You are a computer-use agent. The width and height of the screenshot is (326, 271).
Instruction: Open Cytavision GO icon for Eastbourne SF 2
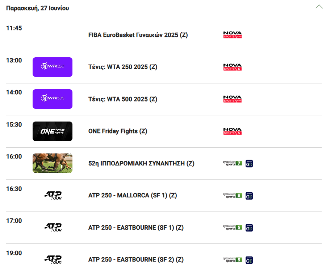click(x=249, y=260)
